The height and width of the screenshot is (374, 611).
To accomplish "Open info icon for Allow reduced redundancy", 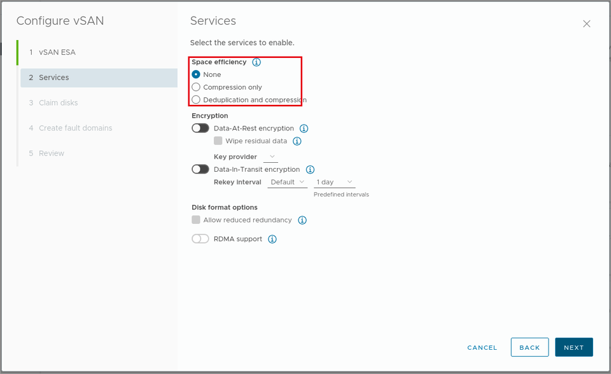I will (302, 220).
